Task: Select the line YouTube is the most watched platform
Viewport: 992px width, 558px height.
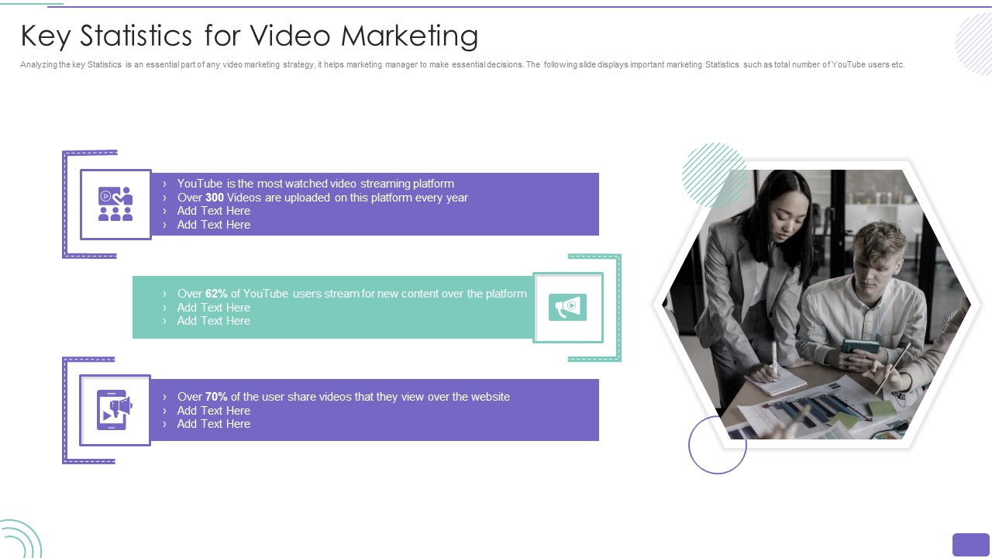Action: pyautogui.click(x=315, y=184)
